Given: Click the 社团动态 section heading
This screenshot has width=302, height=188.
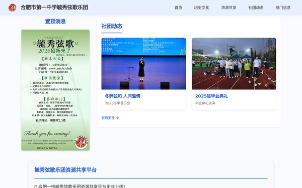Looking at the screenshot, I should pos(112,26).
